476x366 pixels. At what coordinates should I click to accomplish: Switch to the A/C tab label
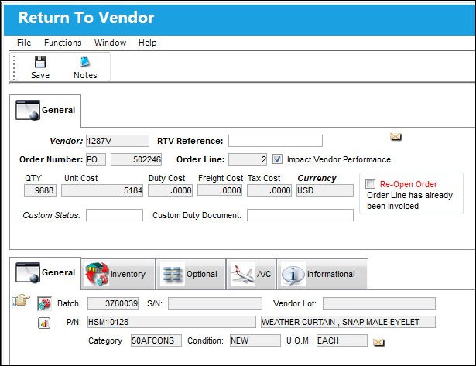click(264, 274)
